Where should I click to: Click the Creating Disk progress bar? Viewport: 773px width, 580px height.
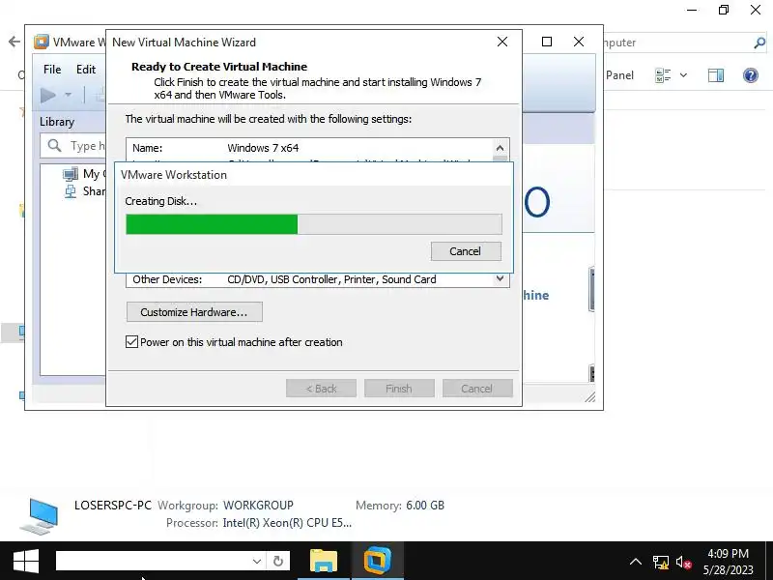click(x=314, y=224)
